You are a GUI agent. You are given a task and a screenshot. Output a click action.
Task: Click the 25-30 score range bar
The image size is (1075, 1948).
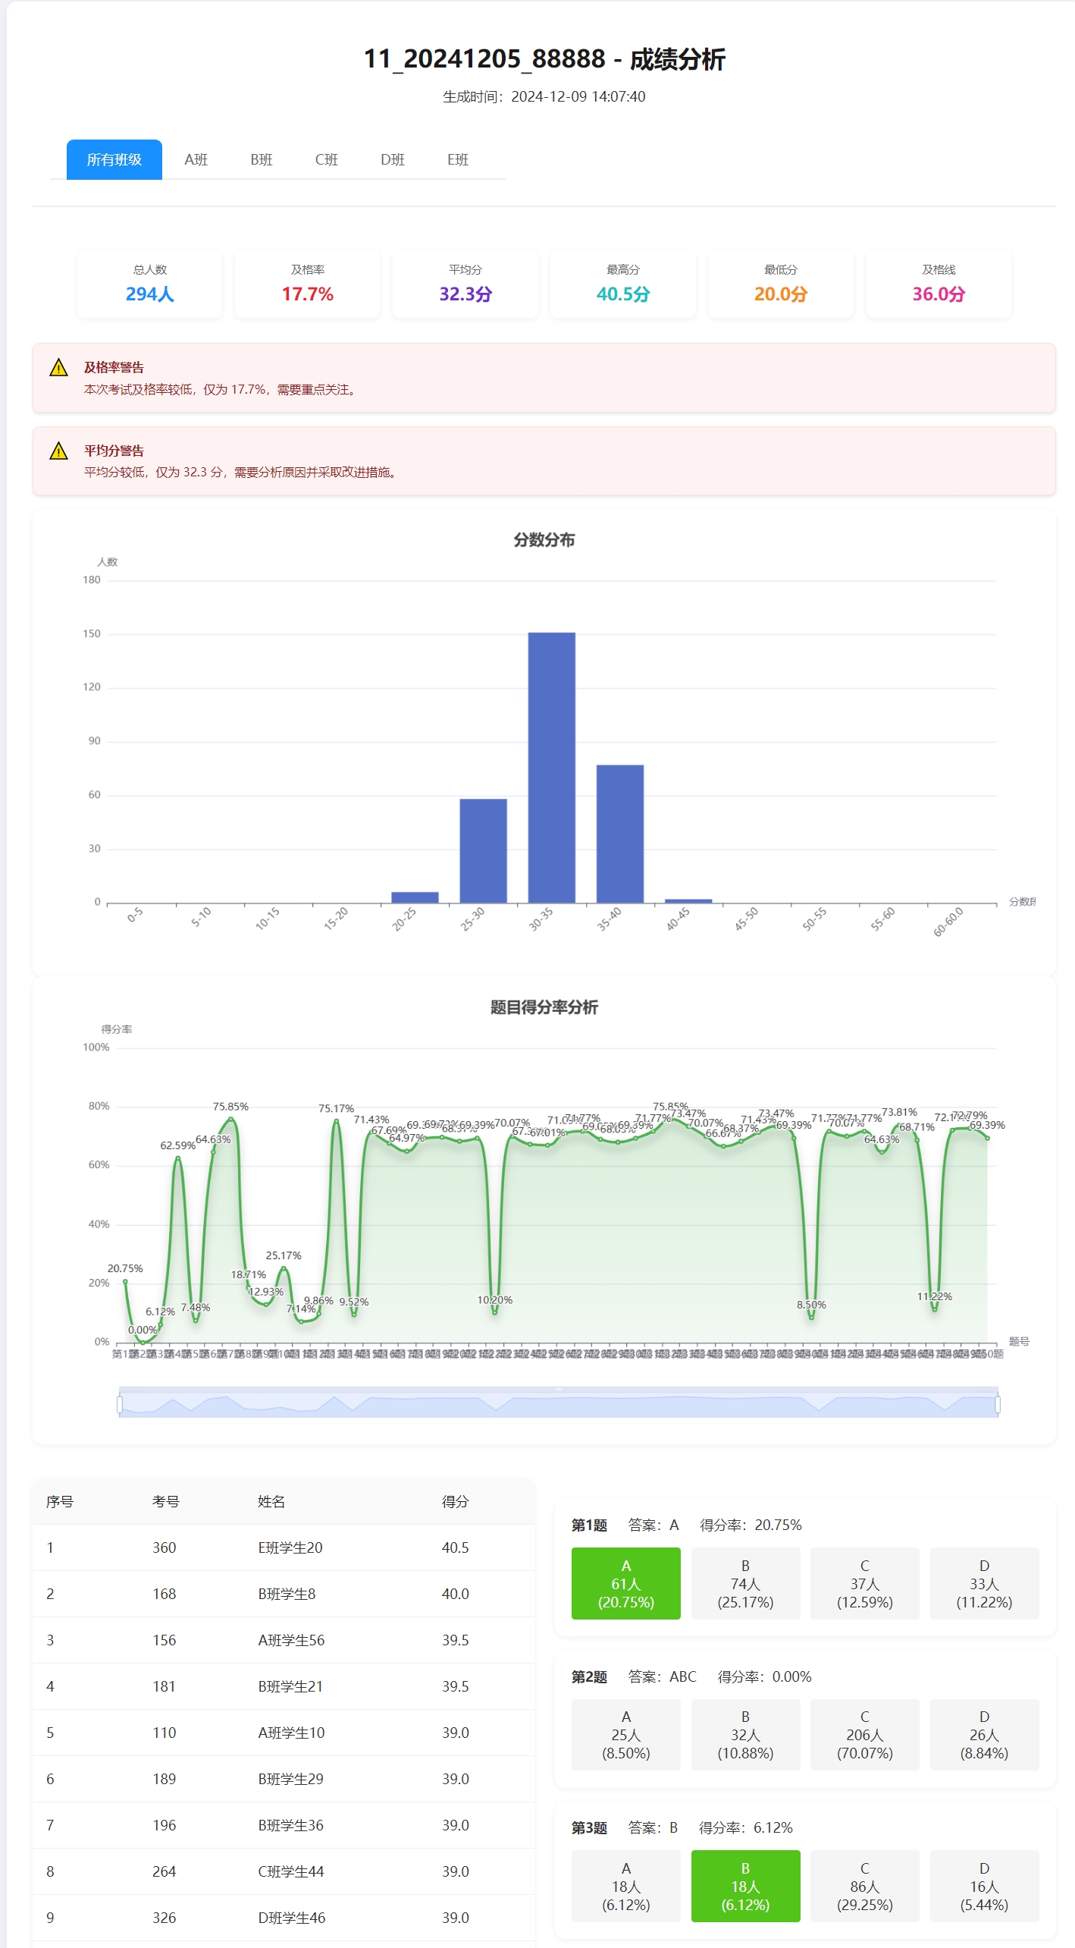tap(483, 850)
